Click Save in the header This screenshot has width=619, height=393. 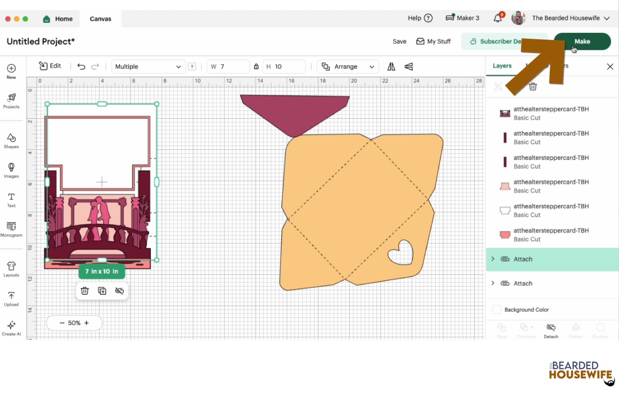pyautogui.click(x=399, y=41)
